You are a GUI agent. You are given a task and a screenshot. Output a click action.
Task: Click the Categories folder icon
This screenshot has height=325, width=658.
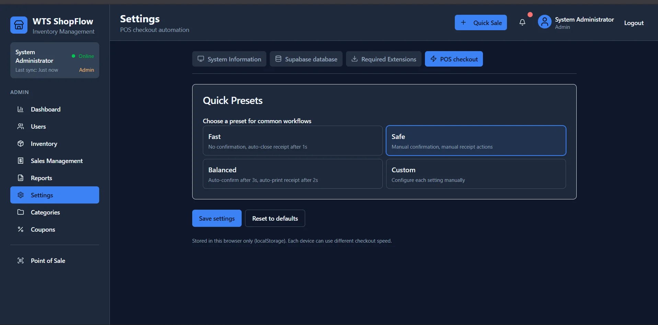pos(21,212)
